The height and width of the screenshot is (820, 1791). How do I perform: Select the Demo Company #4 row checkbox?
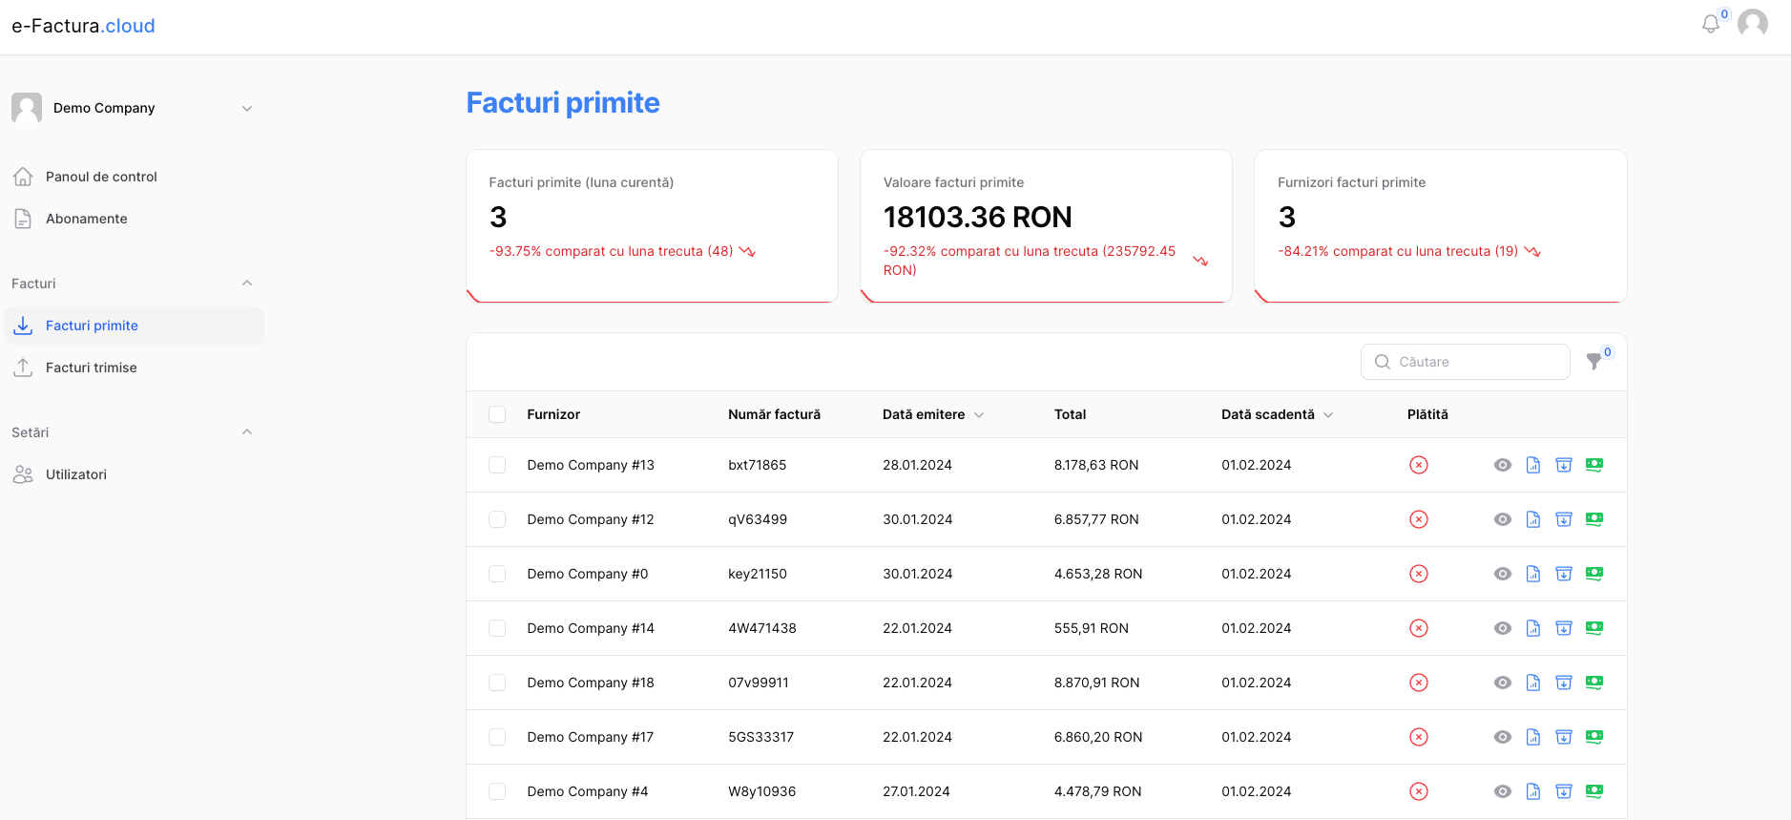tap(497, 791)
